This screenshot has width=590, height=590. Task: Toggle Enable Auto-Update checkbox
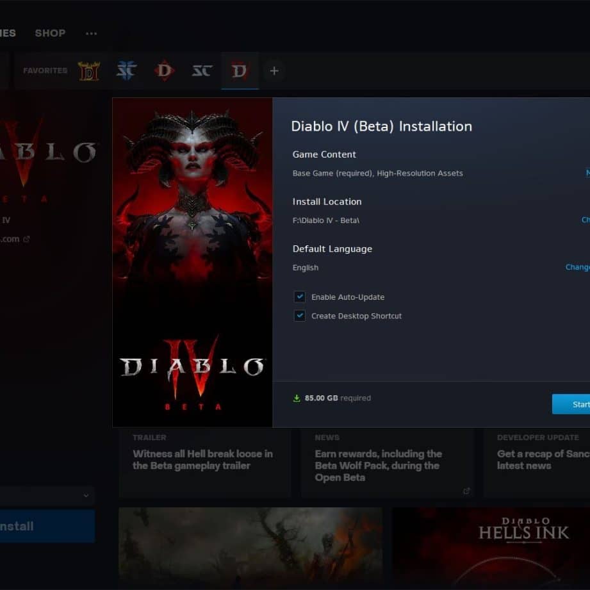tap(300, 297)
